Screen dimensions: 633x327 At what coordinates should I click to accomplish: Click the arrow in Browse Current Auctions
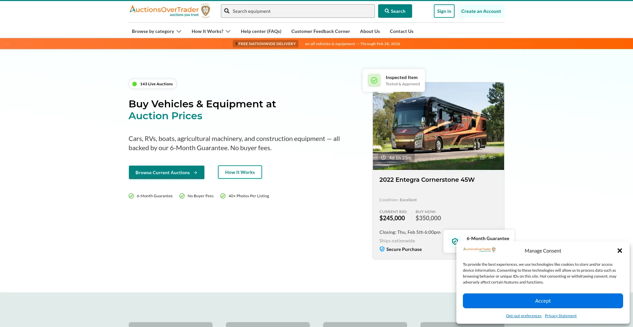pos(196,173)
